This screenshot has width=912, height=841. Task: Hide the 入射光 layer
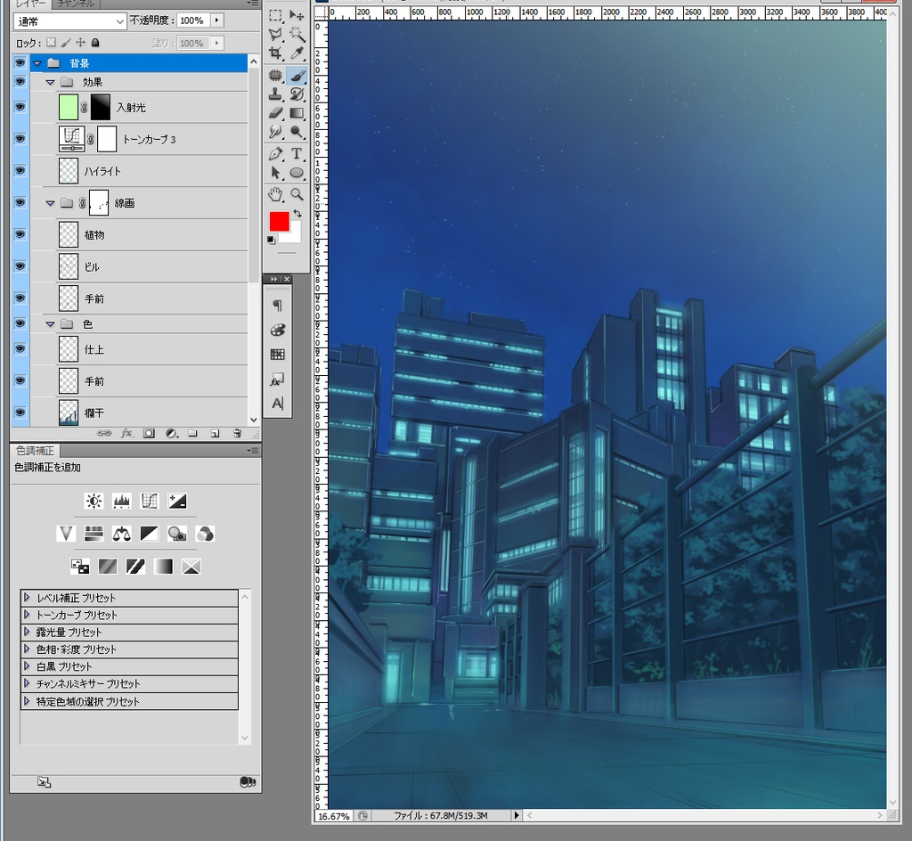(20, 106)
